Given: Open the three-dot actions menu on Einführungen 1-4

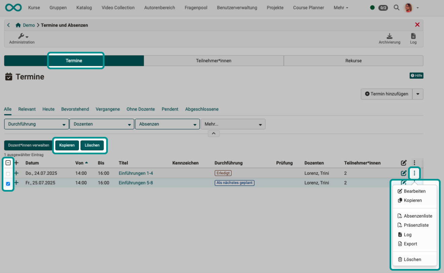Looking at the screenshot, I should pos(414,173).
